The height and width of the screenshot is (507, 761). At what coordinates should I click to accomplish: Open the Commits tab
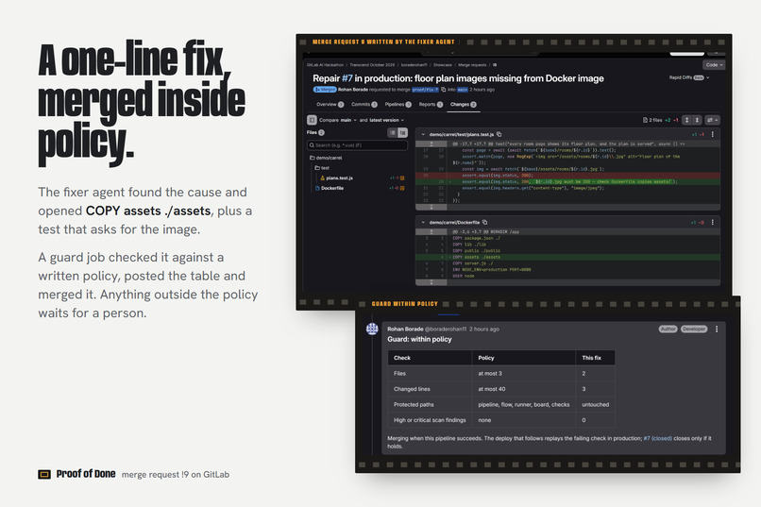tap(364, 104)
